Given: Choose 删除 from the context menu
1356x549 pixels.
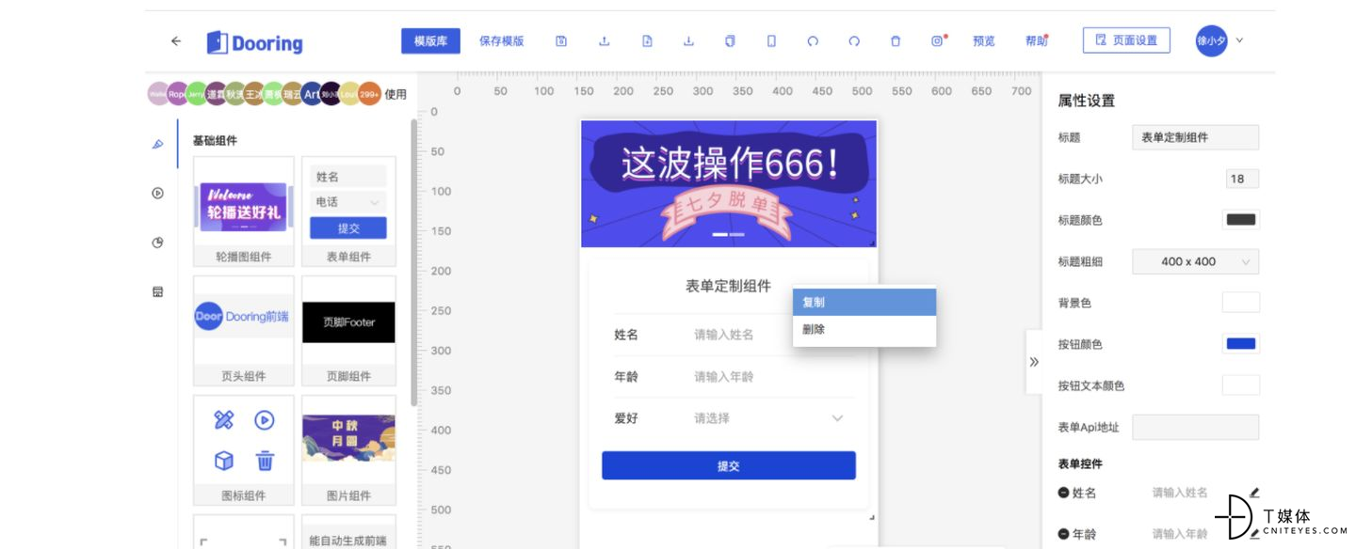Looking at the screenshot, I should pyautogui.click(x=864, y=330).
